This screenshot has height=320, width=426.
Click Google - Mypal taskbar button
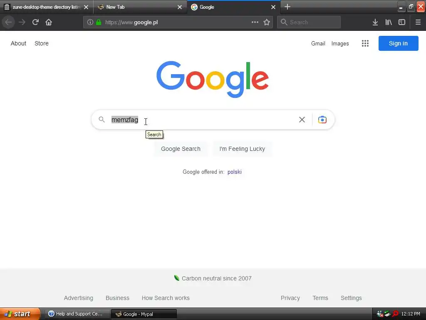(x=144, y=314)
